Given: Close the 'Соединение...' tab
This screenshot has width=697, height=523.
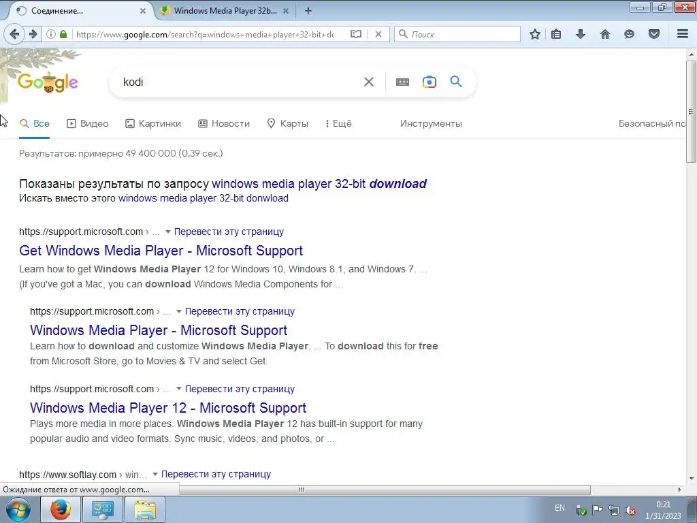Looking at the screenshot, I should (x=143, y=11).
